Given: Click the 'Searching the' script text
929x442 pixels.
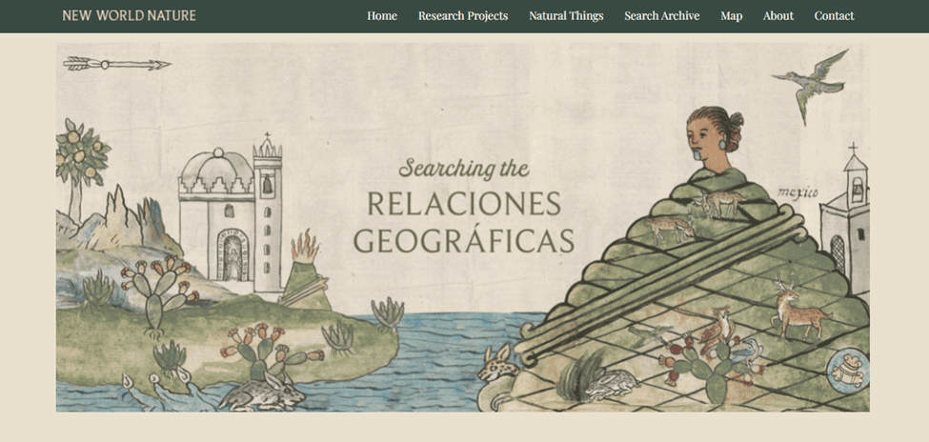Looking at the screenshot, I should 463,169.
